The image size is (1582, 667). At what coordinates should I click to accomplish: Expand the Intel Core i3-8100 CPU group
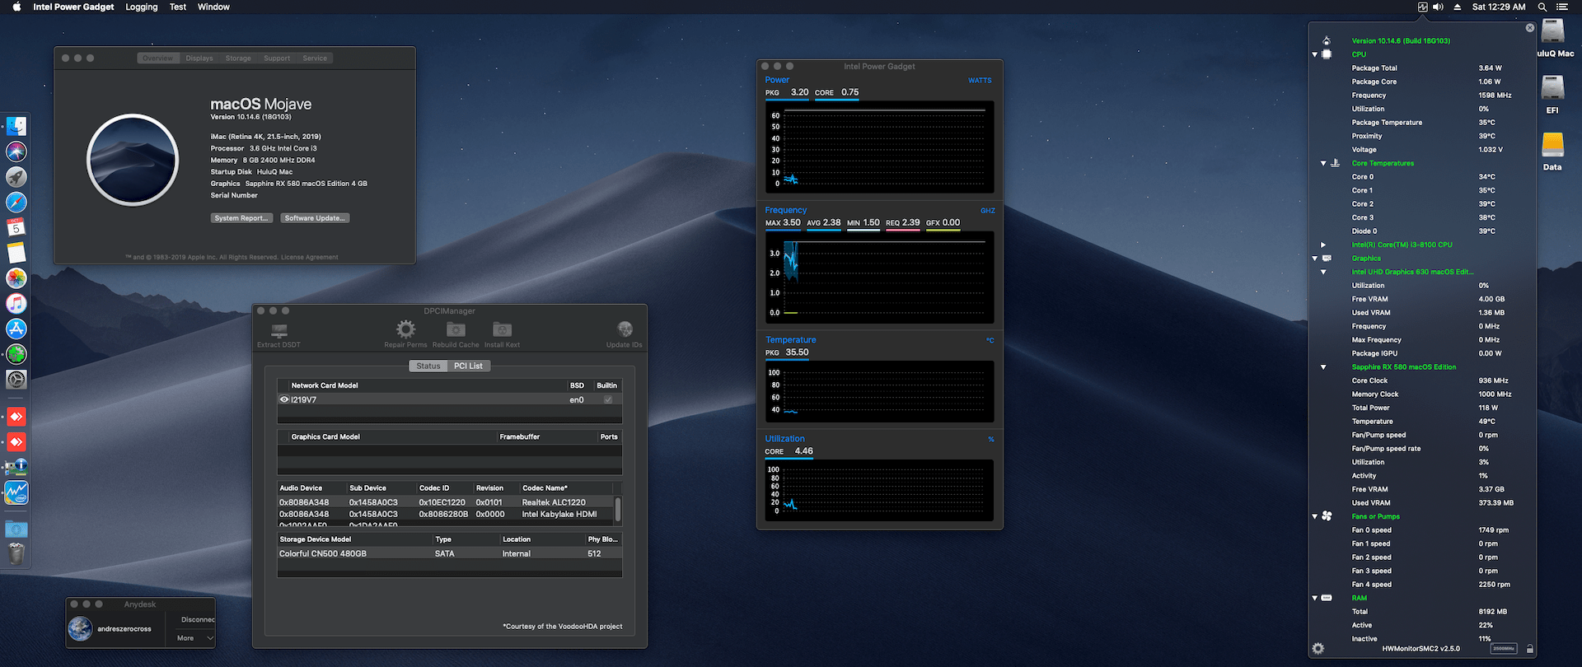tap(1323, 245)
